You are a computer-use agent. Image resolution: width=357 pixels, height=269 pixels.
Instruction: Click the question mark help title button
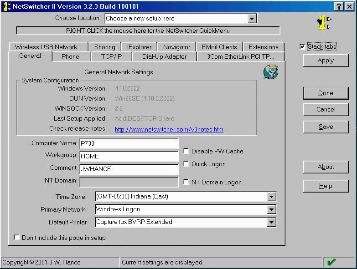339,6
